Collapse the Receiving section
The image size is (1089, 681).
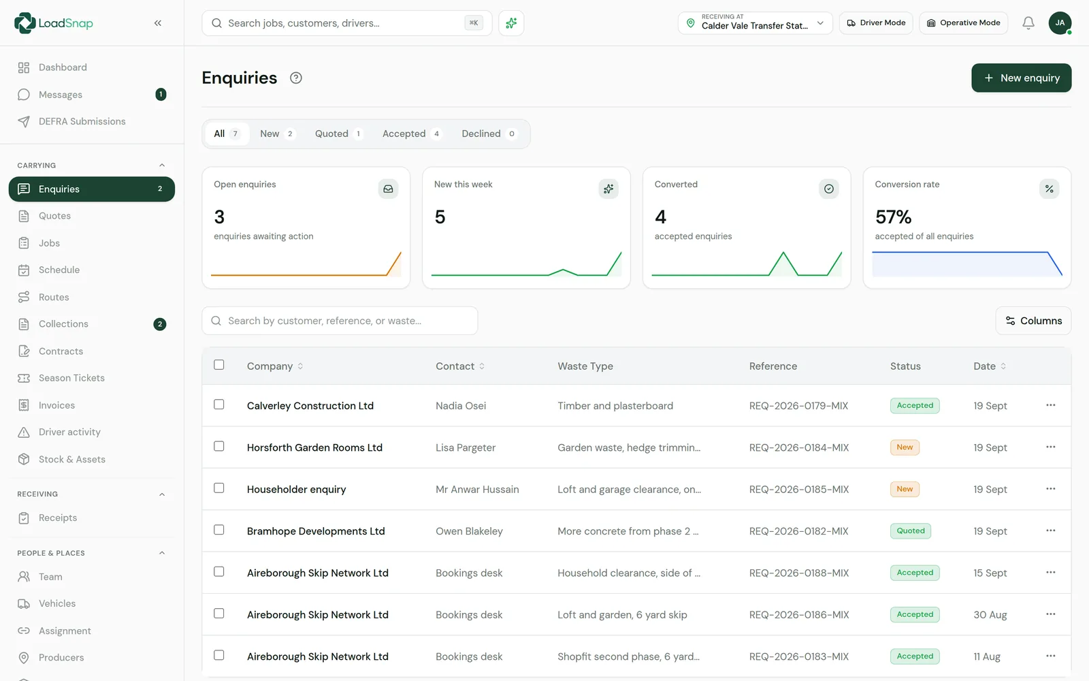pyautogui.click(x=162, y=494)
